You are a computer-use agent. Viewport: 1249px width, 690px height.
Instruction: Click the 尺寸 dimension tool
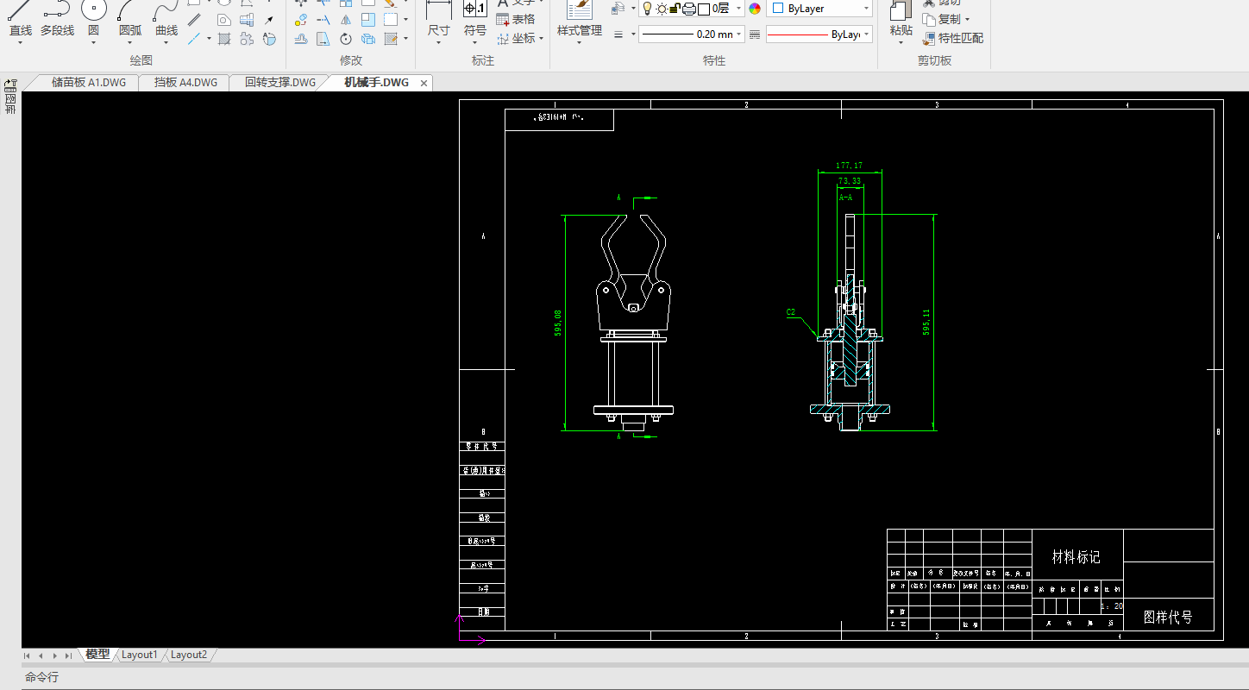point(438,19)
